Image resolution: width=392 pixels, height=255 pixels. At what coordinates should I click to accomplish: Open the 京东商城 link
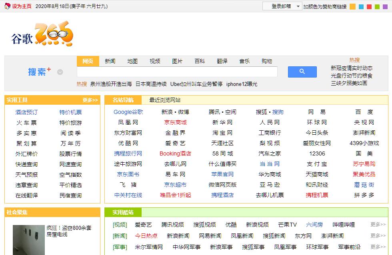175,122
